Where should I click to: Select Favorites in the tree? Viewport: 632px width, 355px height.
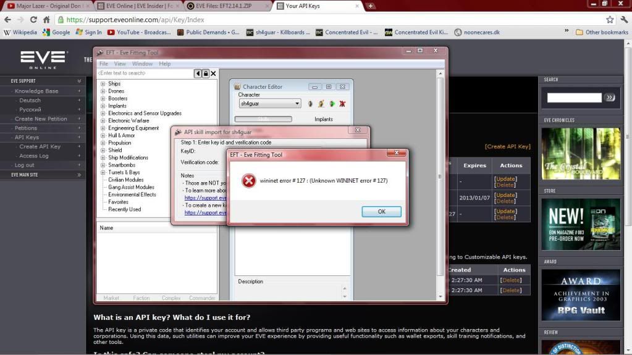[118, 202]
